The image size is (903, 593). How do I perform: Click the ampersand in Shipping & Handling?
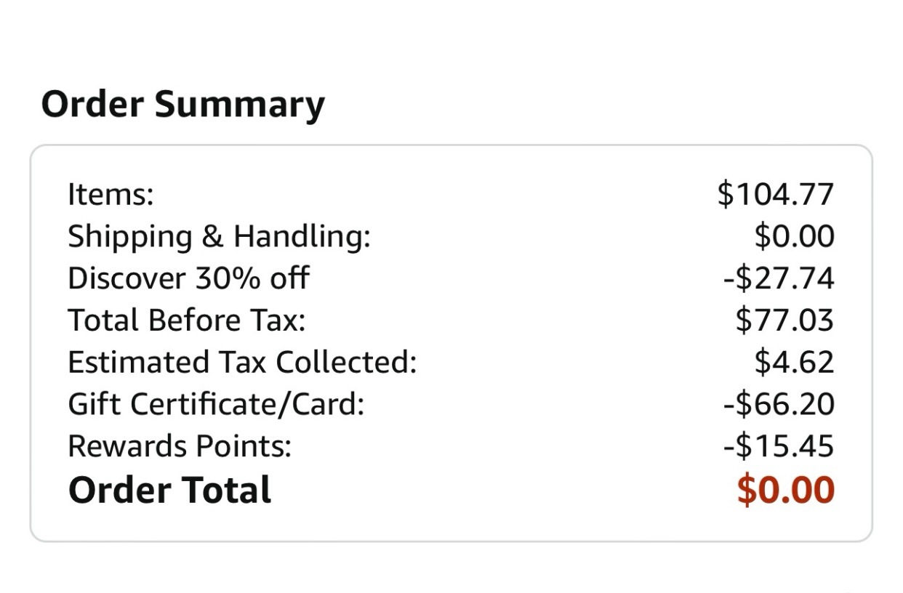tap(213, 237)
